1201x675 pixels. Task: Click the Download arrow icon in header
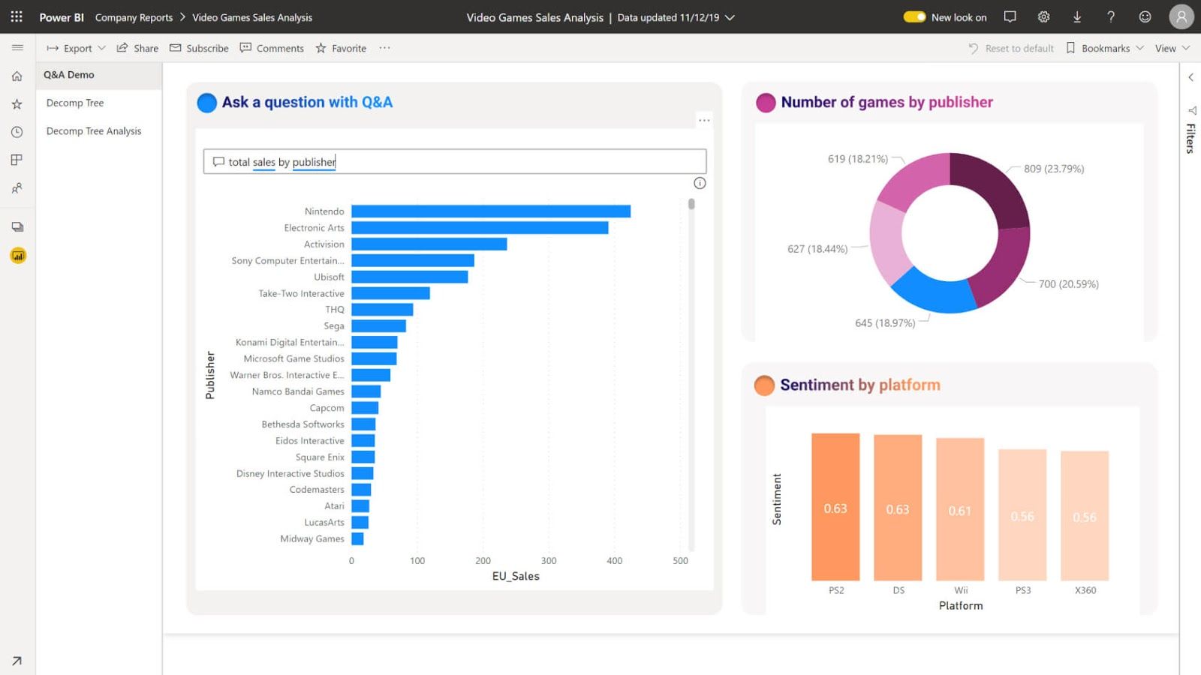coord(1077,16)
